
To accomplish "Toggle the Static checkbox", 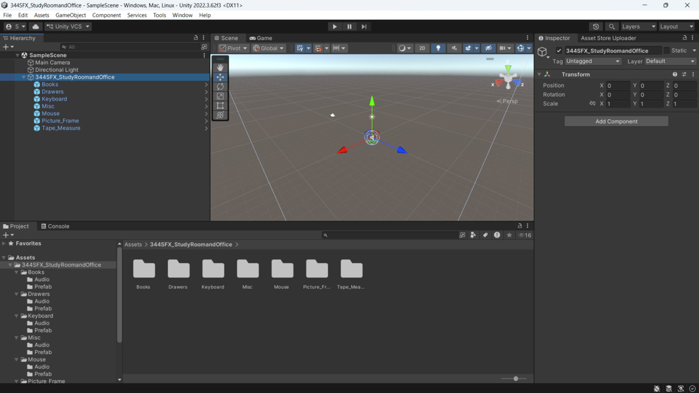I will [x=667, y=51].
